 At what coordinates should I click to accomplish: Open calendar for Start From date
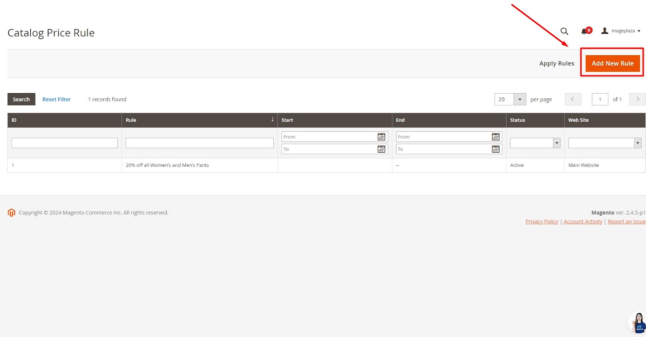point(381,137)
